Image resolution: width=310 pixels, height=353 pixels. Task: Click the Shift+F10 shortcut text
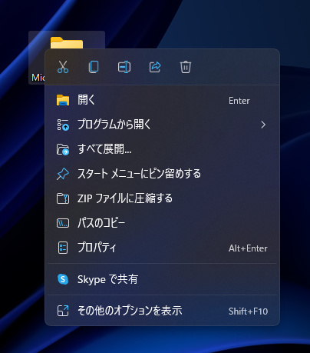click(248, 311)
